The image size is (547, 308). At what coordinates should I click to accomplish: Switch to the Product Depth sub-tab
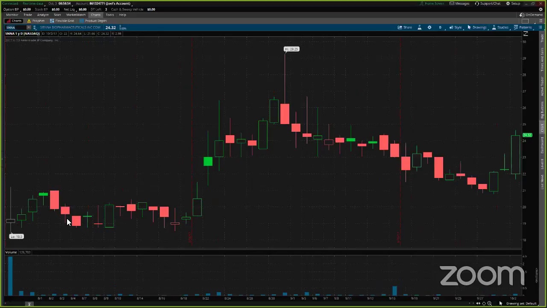click(93, 21)
